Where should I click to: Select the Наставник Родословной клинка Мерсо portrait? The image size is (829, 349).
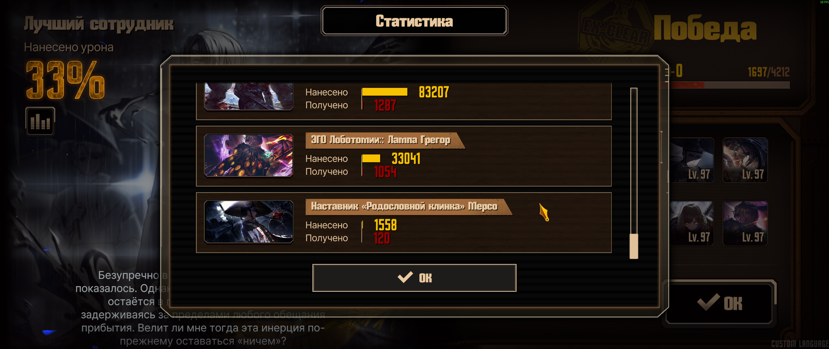pyautogui.click(x=249, y=222)
